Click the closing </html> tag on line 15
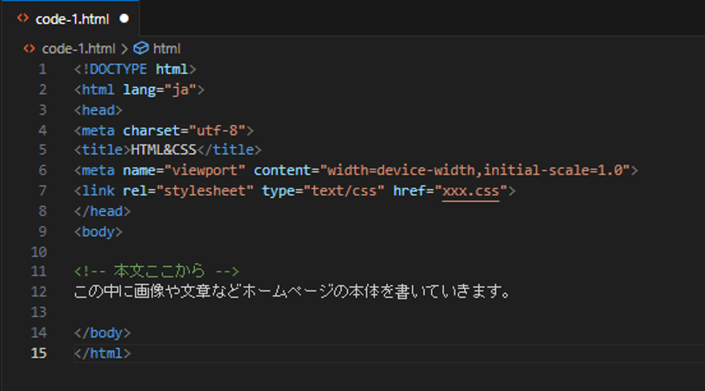 103,353
